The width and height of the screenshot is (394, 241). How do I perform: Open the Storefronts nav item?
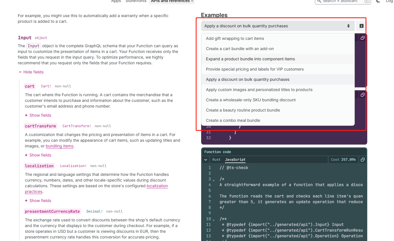(136, 1)
